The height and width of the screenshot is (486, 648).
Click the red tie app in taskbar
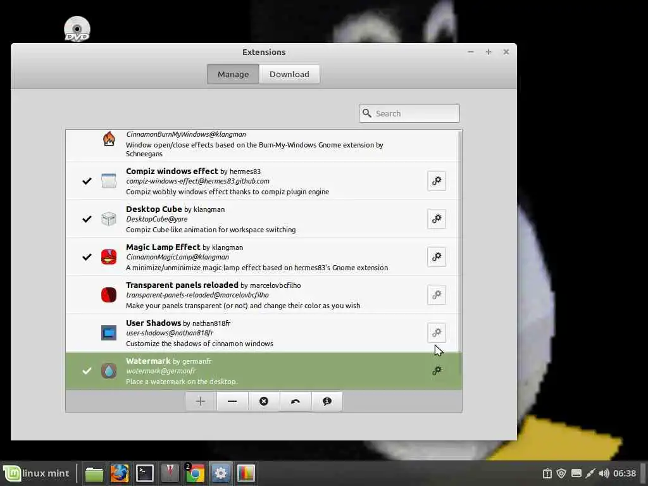tap(170, 473)
